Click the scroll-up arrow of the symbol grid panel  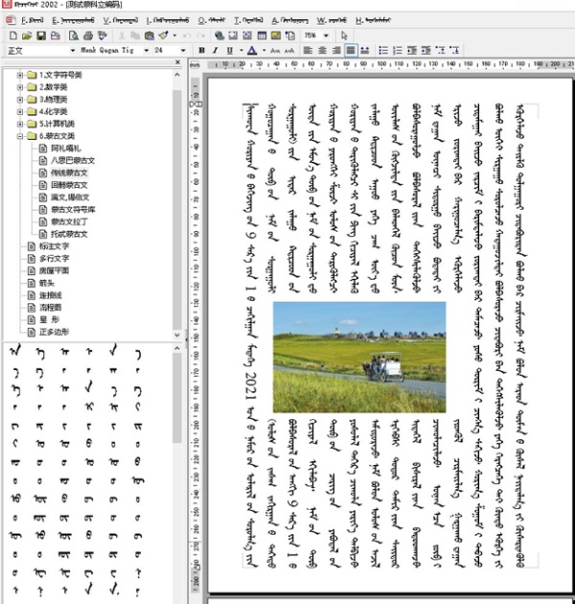click(176, 348)
